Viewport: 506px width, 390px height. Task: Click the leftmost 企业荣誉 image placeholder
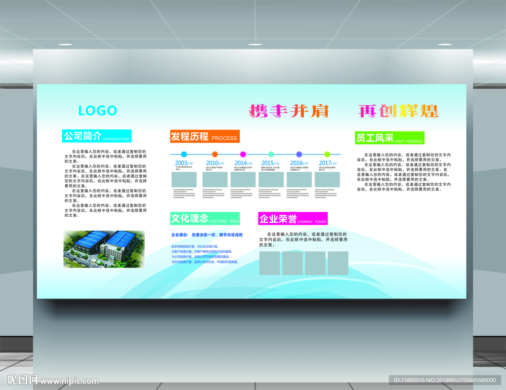point(270,263)
